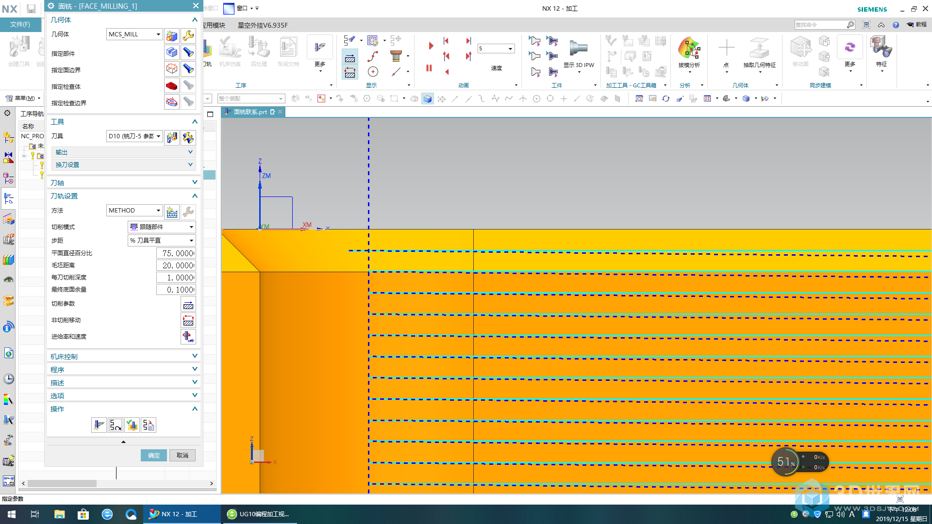Select or edit part geometry (指定部件)
This screenshot has height=524, width=932.
pos(172,52)
